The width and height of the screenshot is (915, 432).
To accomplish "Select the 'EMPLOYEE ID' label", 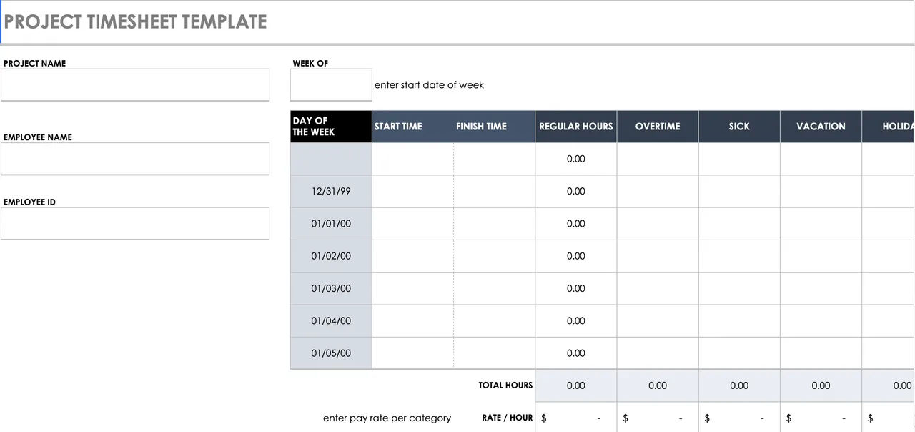I will (x=29, y=202).
